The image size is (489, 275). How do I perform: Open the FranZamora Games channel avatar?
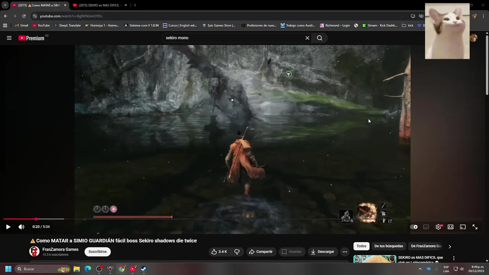pos(34,251)
